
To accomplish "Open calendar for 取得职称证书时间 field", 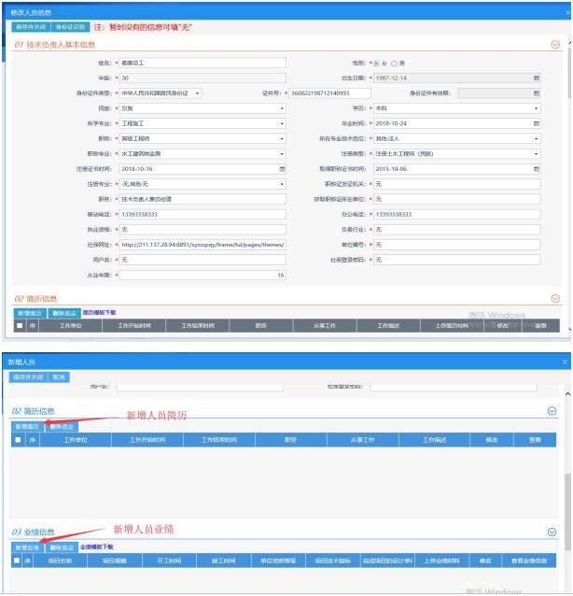I will pos(537,168).
